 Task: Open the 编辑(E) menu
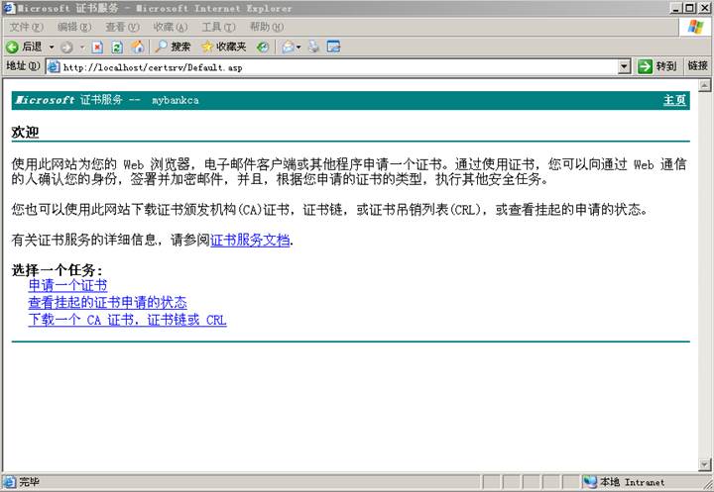74,27
